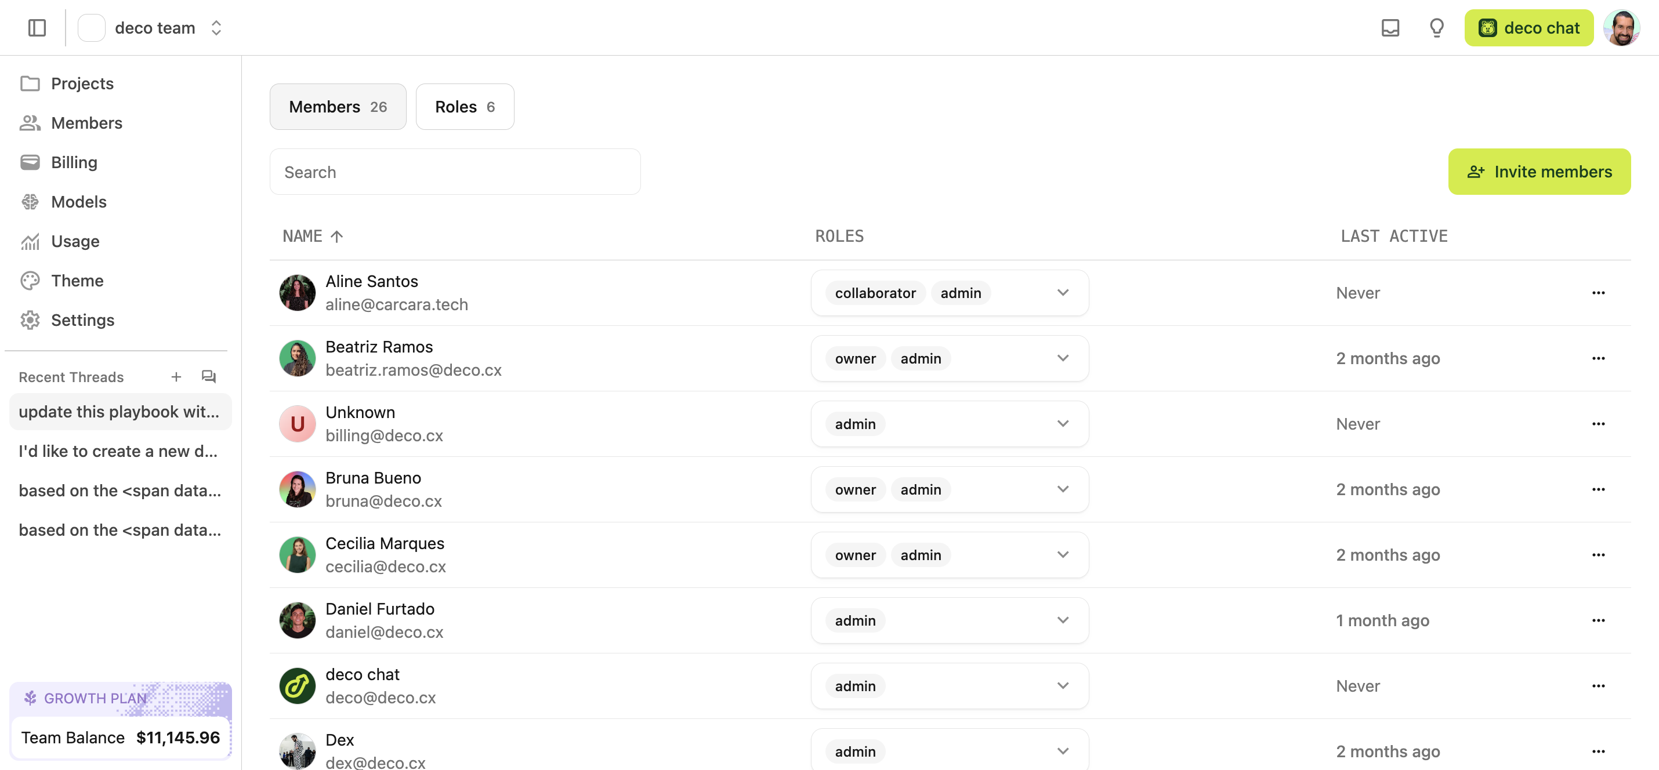The width and height of the screenshot is (1659, 770).
Task: Open the Billing page
Action: (x=74, y=162)
